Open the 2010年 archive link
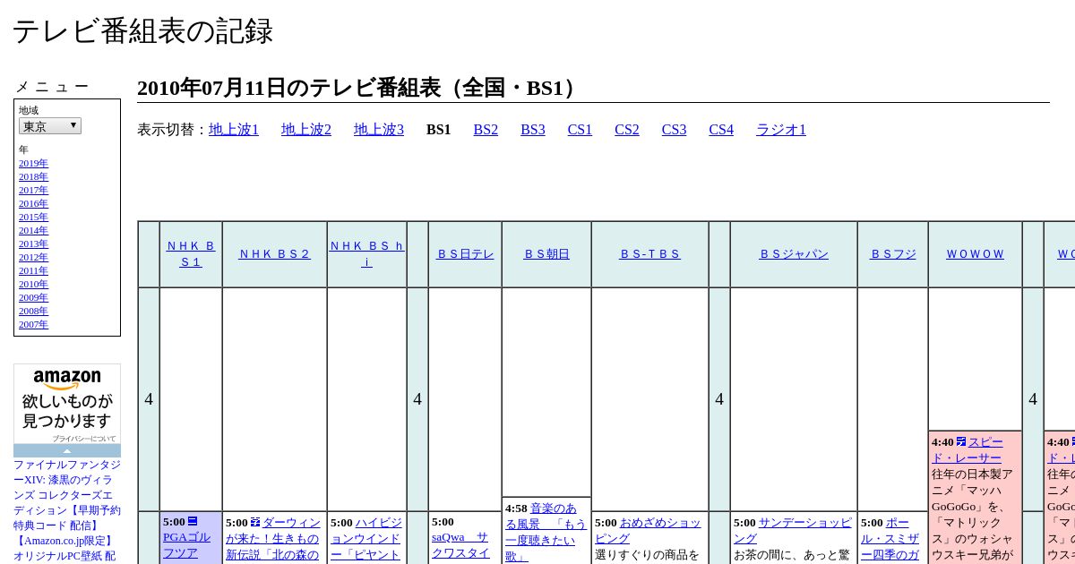This screenshot has width=1075, height=564. point(33,285)
